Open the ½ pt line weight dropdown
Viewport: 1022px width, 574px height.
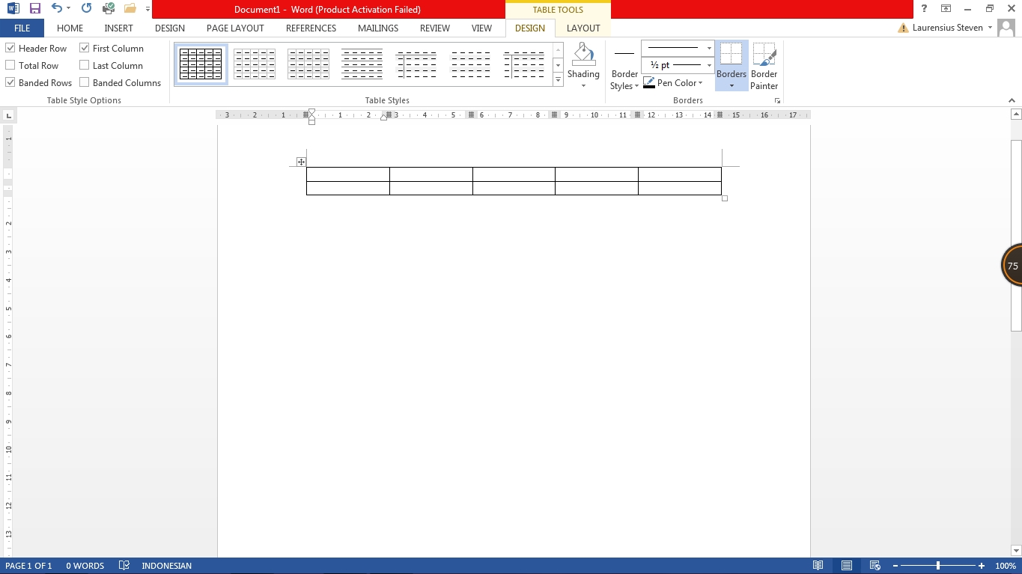[708, 65]
